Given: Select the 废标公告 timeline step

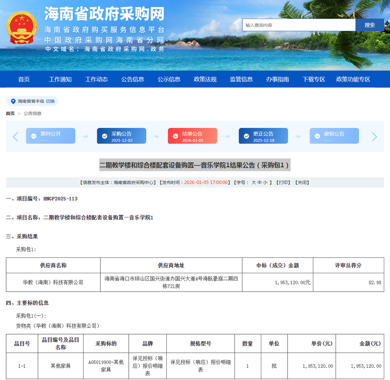Looking at the screenshot, I should click(x=334, y=136).
